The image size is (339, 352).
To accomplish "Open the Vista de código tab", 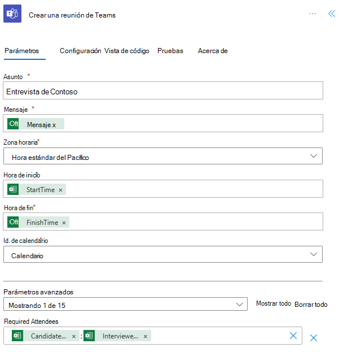I will pyautogui.click(x=127, y=51).
